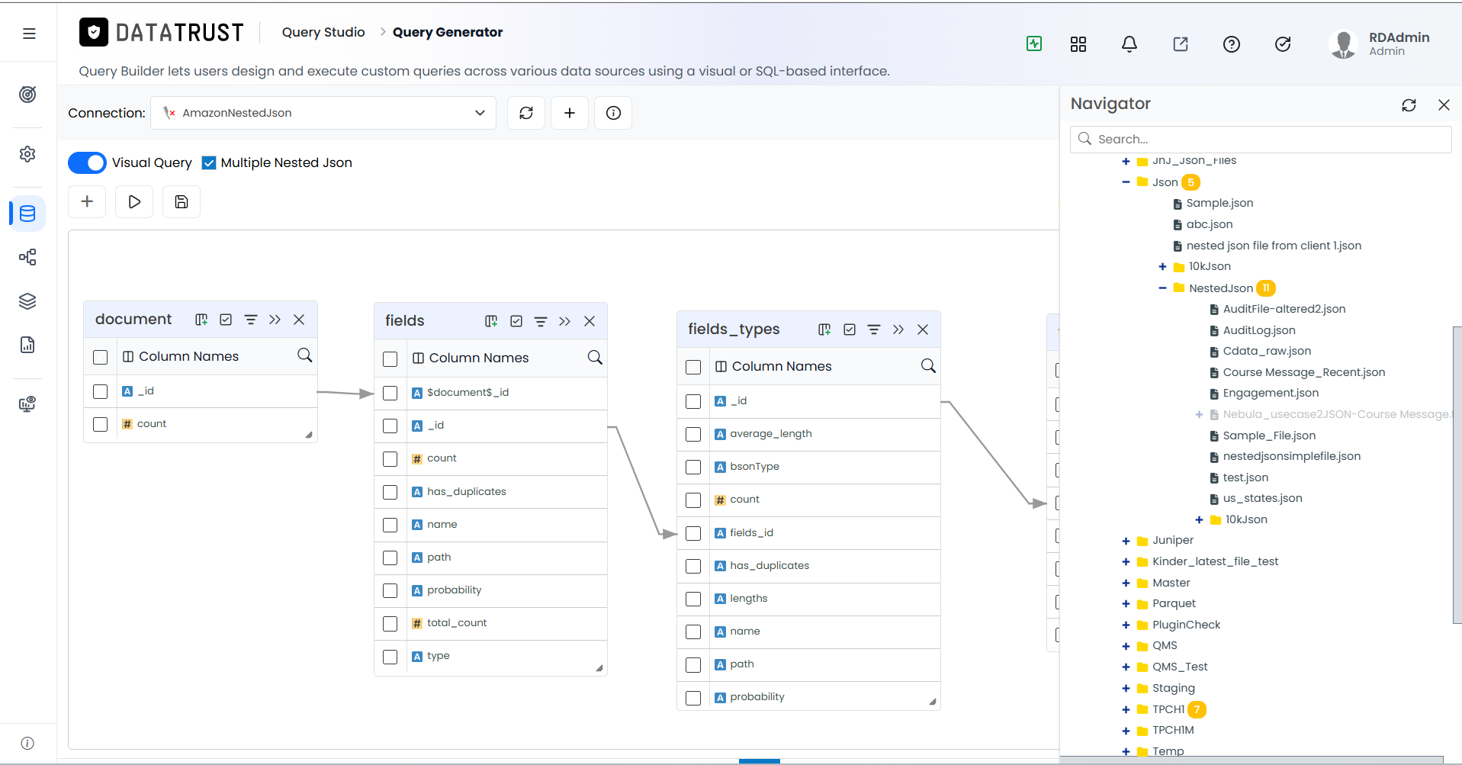The image size is (1462, 765).
Task: Check the count column in document table
Action: [x=101, y=424]
